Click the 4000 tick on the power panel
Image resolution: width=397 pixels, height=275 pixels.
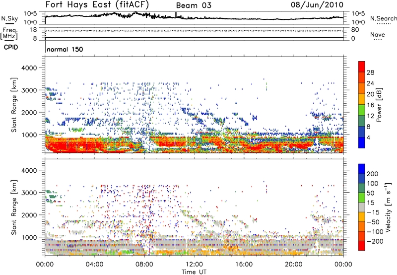tap(29, 68)
